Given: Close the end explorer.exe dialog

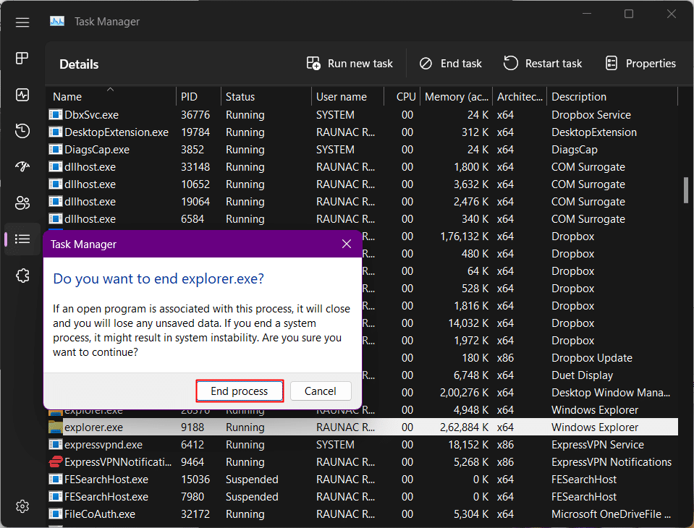Looking at the screenshot, I should pyautogui.click(x=347, y=244).
